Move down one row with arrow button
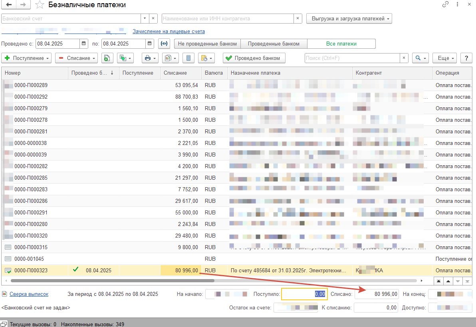 click(458, 281)
